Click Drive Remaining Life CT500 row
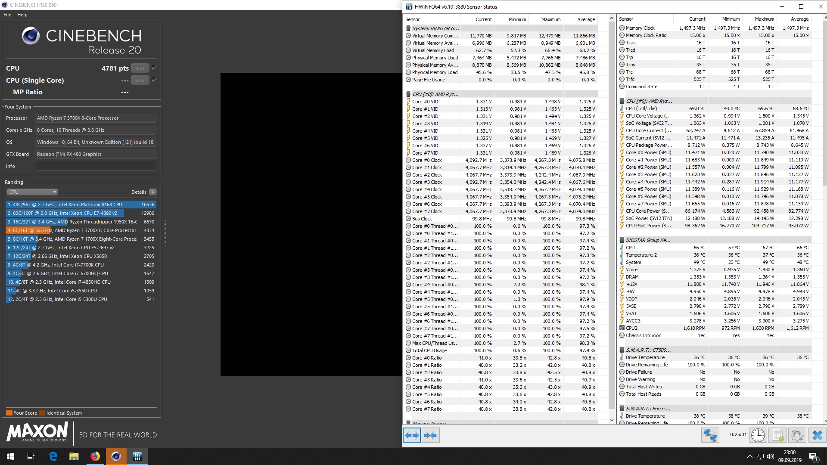827x465 pixels. pyautogui.click(x=715, y=365)
